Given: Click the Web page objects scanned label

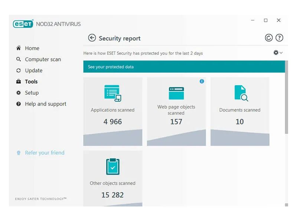Looking at the screenshot, I should pos(176,110).
